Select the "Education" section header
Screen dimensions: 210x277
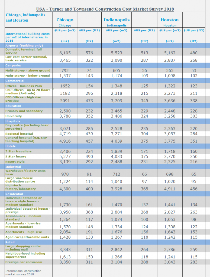pos(13,106)
